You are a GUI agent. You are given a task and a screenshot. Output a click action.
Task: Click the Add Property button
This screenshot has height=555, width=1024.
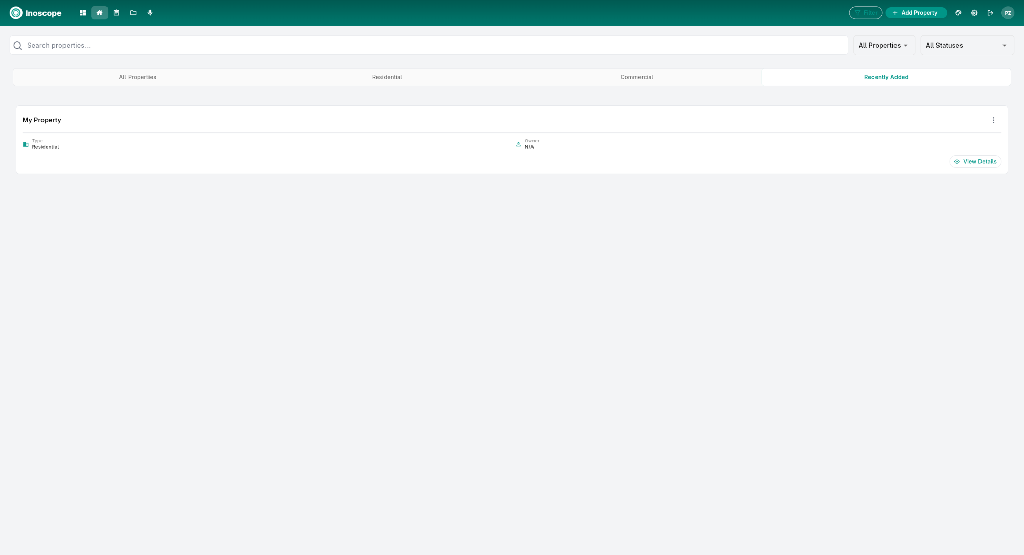point(916,13)
